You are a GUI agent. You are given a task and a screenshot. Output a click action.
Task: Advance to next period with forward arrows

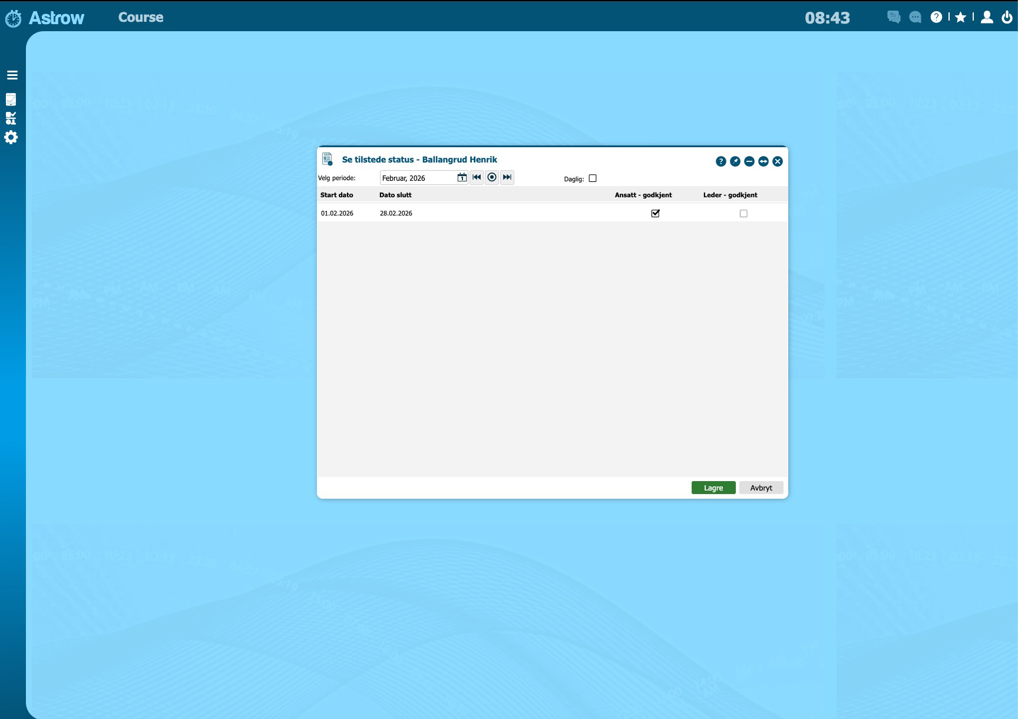point(507,177)
